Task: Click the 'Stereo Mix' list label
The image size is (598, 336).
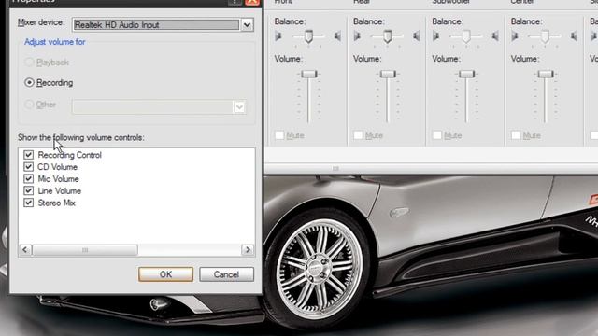Action: (57, 203)
